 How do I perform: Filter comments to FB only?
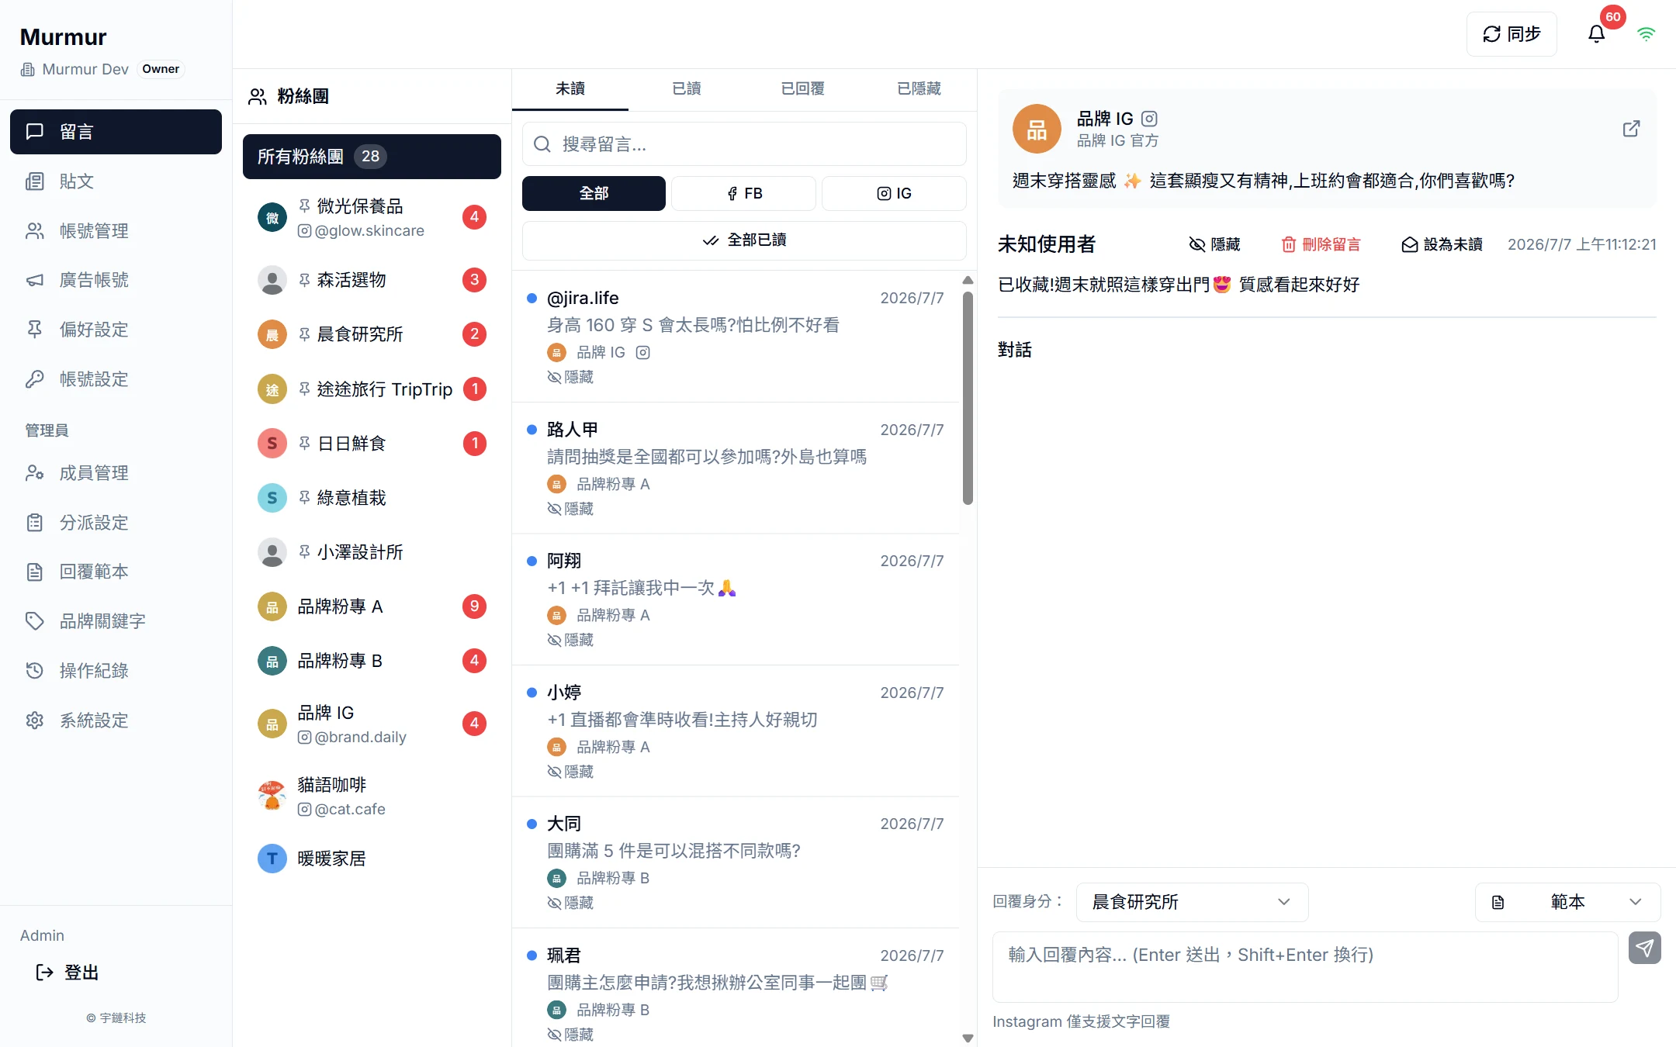point(743,193)
